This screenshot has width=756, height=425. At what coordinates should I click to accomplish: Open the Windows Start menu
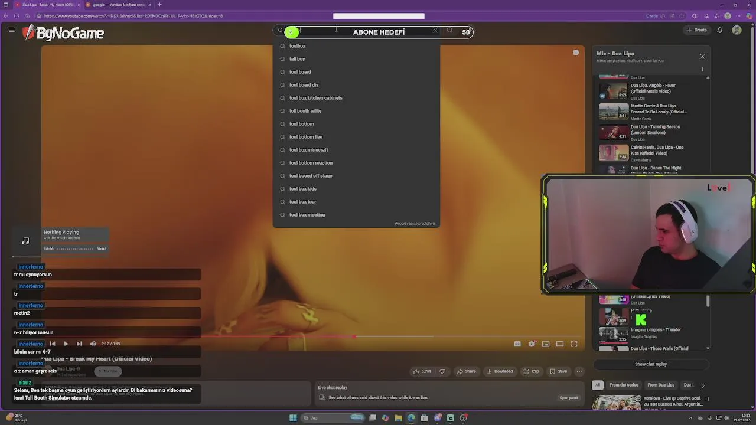293,418
